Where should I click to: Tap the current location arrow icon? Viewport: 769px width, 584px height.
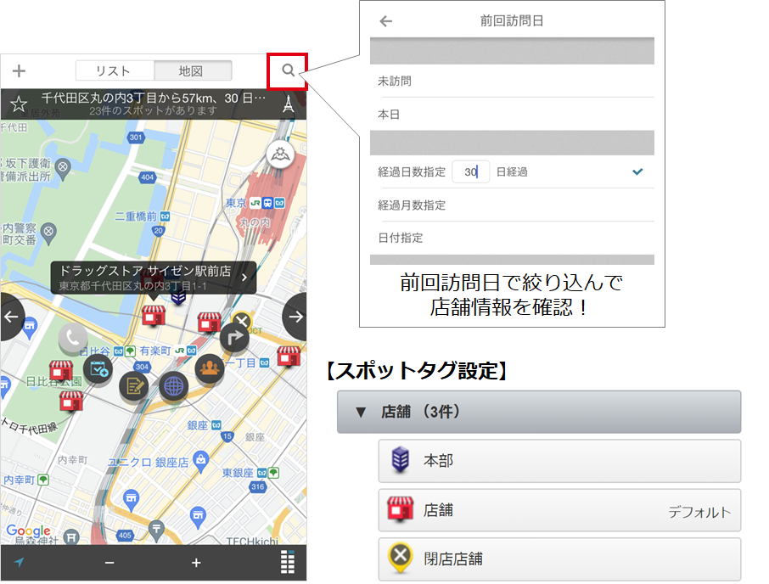20,563
